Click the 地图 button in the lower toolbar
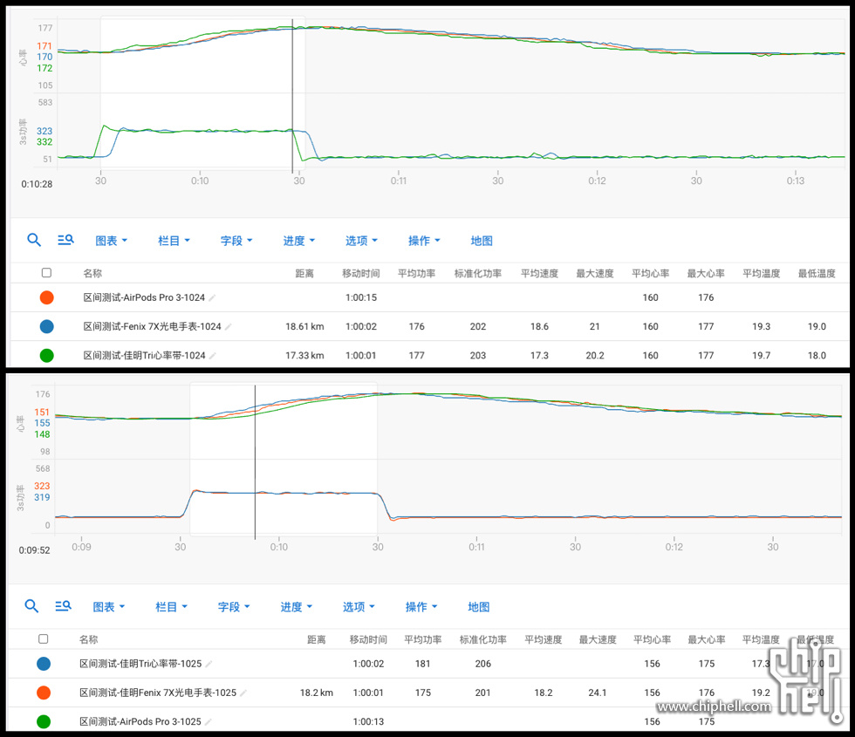This screenshot has height=737, width=855. pos(479,607)
